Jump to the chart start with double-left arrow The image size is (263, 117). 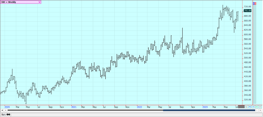(x=2, y=110)
